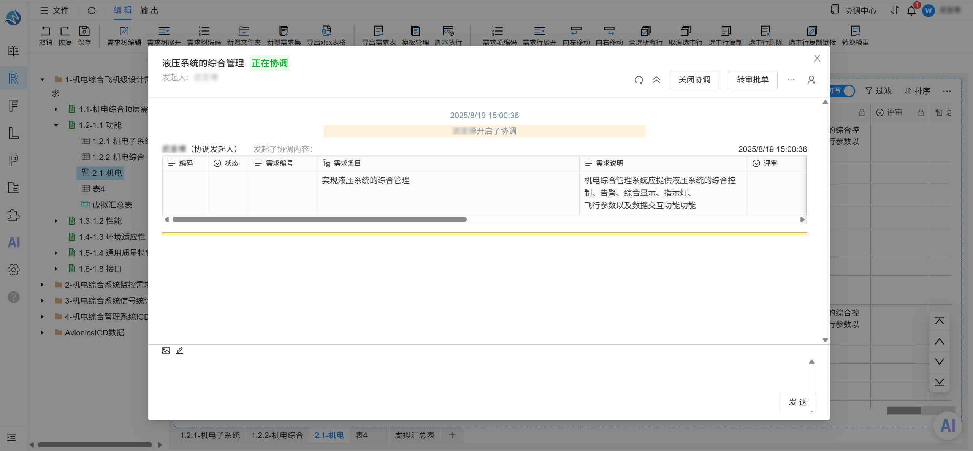Viewport: 973px width, 451px height.
Task: Open settings gear in left sidebar
Action: tap(14, 270)
